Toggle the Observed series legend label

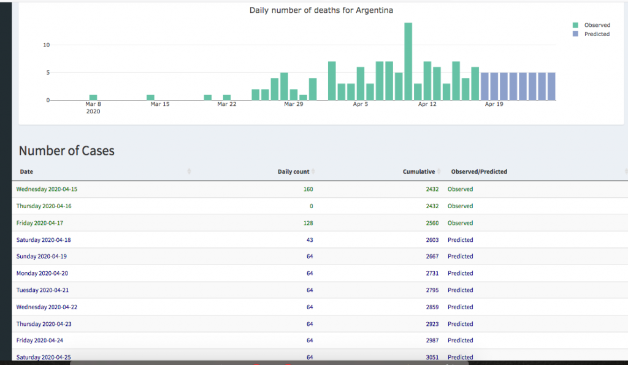click(597, 25)
